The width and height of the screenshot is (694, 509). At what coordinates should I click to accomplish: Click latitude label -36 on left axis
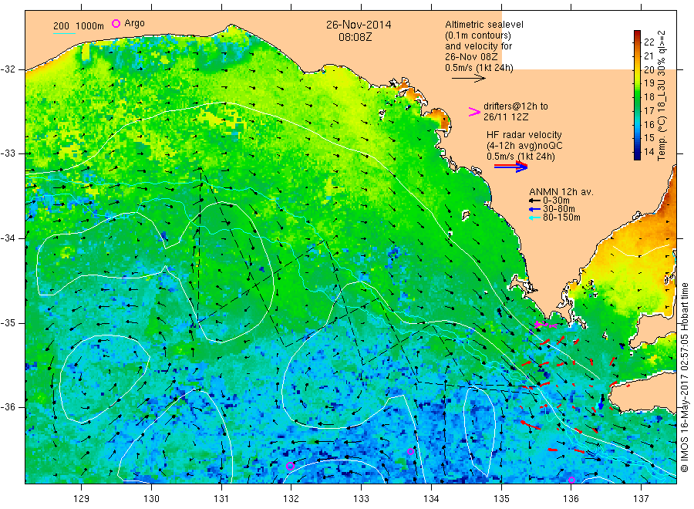(8, 407)
